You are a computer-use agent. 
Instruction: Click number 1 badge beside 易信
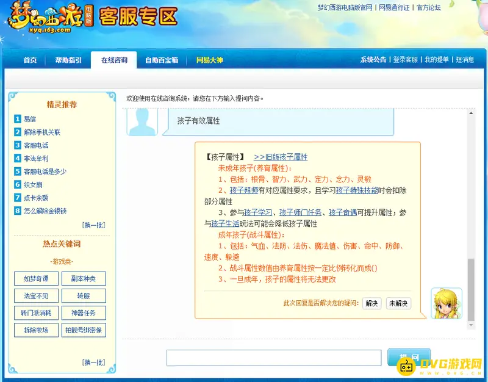click(x=18, y=119)
